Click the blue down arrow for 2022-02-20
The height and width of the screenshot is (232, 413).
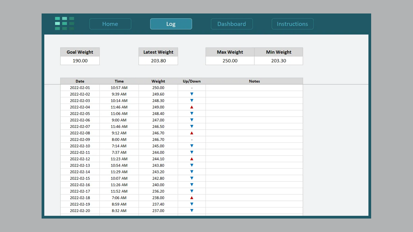pos(192,211)
